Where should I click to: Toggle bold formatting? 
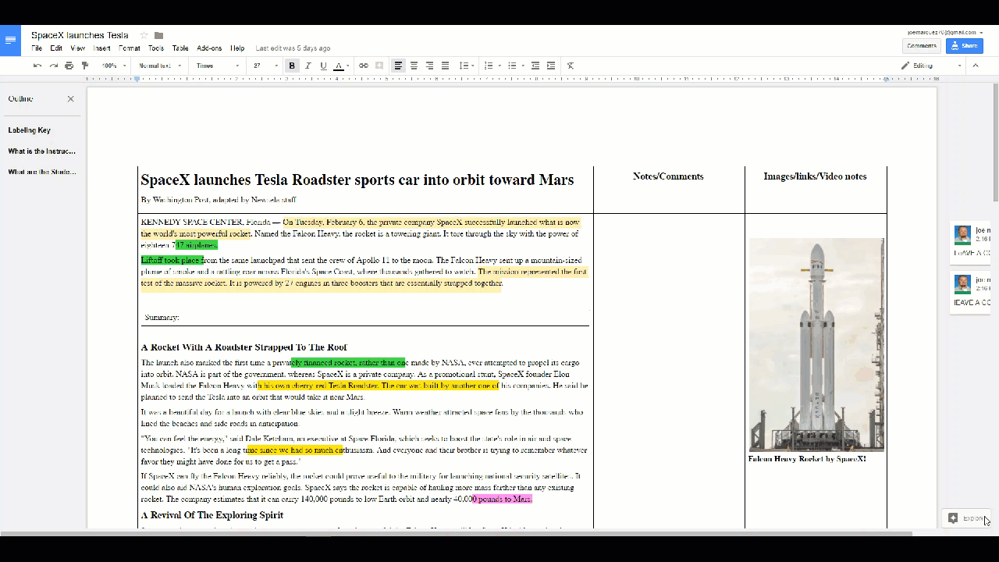pos(292,66)
